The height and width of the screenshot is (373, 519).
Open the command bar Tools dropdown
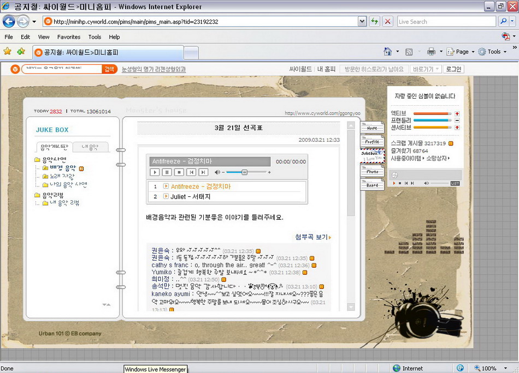[493, 52]
